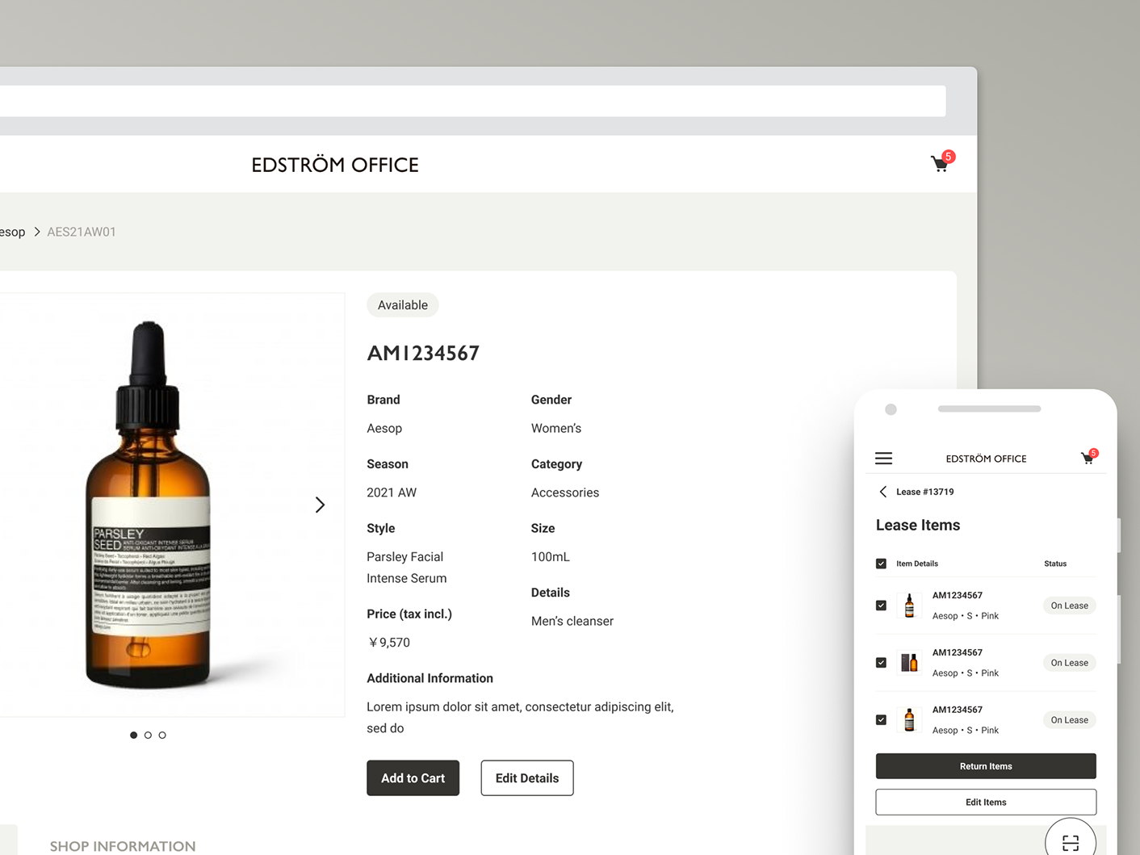Click the Lease Items heading
1140x855 pixels.
pyautogui.click(x=918, y=526)
